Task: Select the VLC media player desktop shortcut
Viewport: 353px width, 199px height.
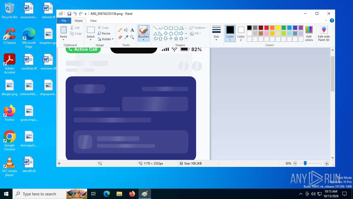Action: [x=9, y=166]
